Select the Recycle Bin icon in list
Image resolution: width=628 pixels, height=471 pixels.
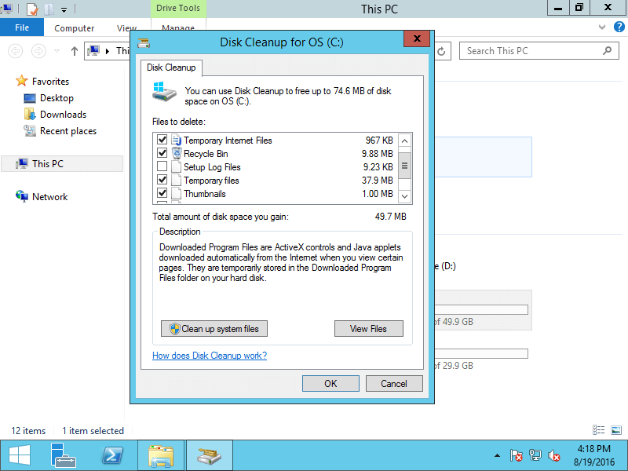coord(176,153)
